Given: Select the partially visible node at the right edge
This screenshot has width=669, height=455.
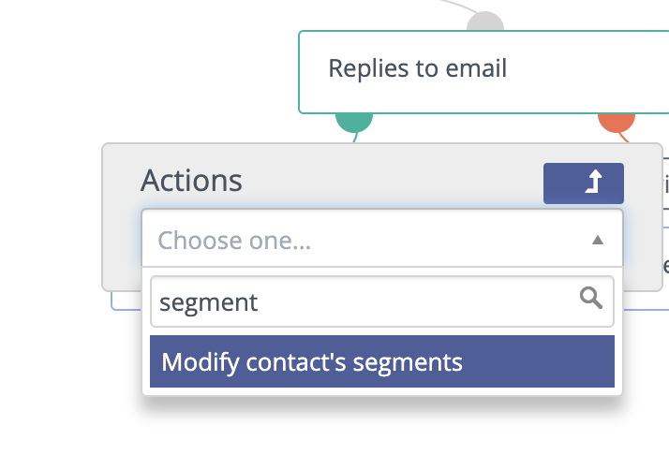Looking at the screenshot, I should (665, 192).
